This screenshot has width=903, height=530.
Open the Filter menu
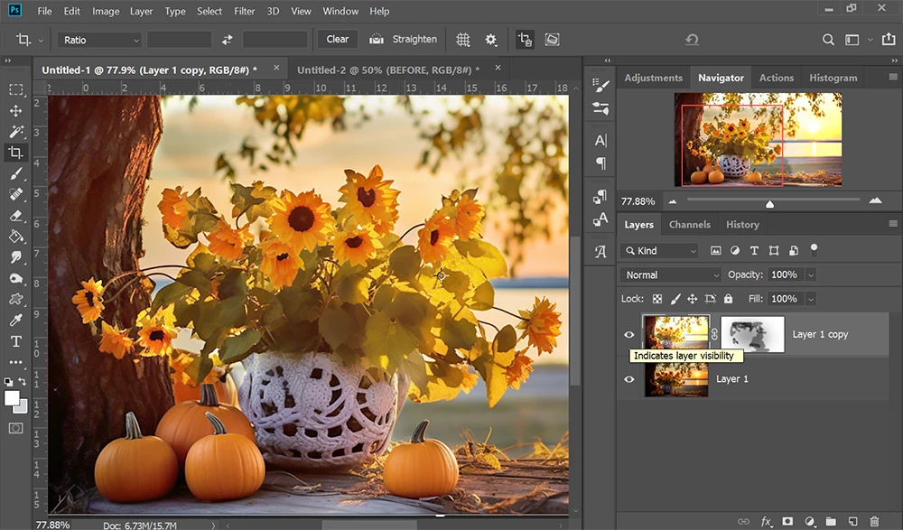coord(244,12)
